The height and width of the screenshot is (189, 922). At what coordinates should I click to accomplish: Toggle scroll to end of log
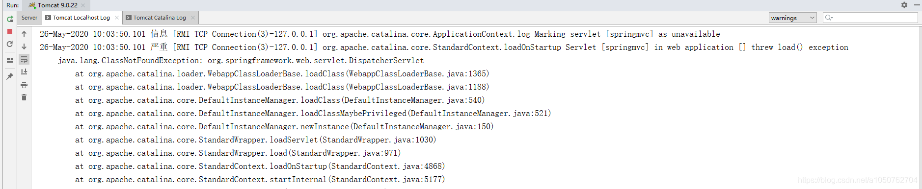(24, 72)
